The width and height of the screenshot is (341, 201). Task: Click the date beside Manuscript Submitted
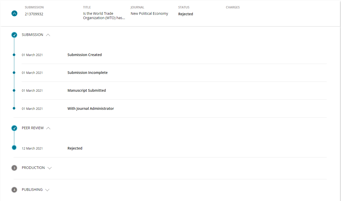[x=32, y=91]
